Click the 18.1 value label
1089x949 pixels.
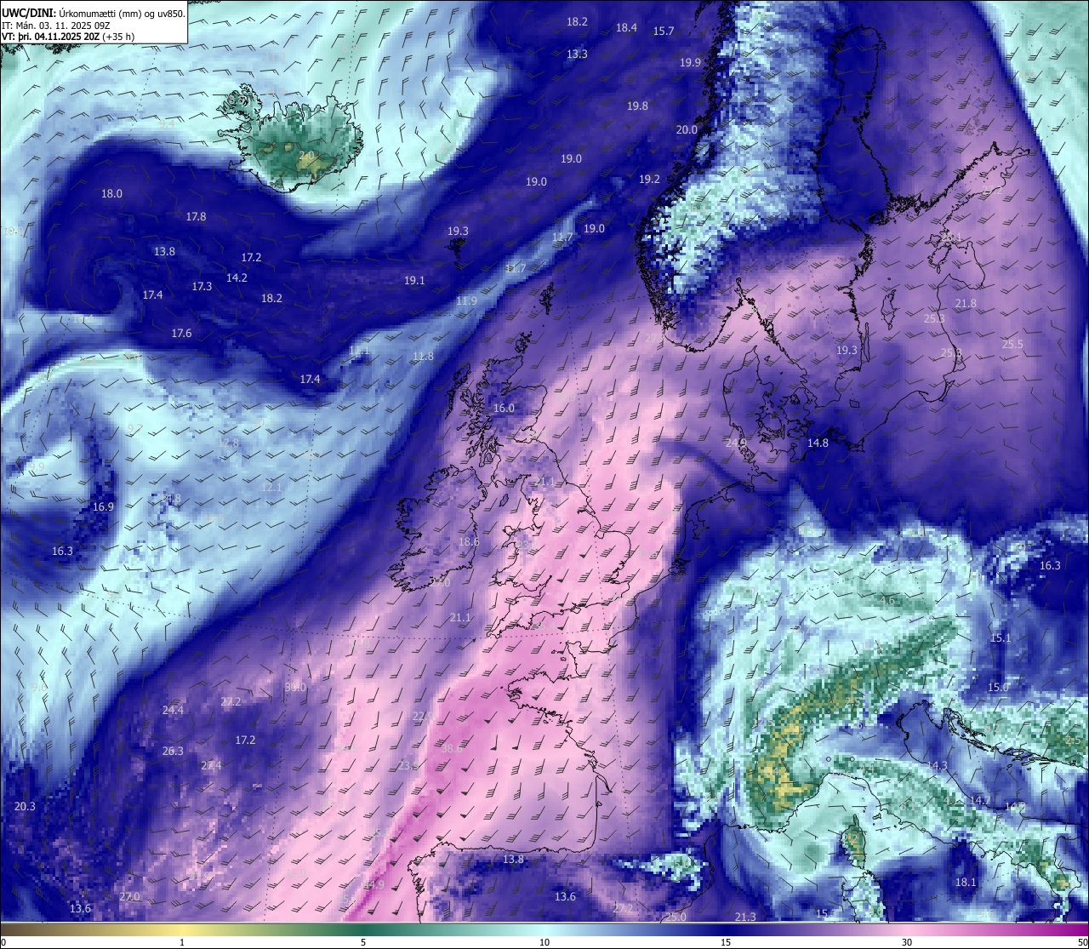(966, 882)
